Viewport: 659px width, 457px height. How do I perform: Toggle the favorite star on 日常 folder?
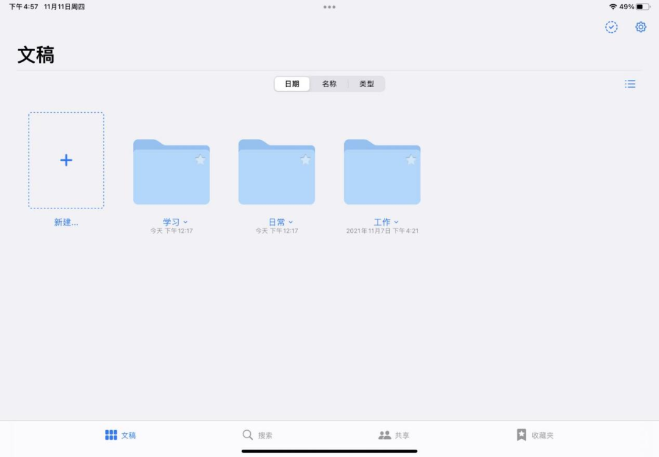pyautogui.click(x=306, y=160)
